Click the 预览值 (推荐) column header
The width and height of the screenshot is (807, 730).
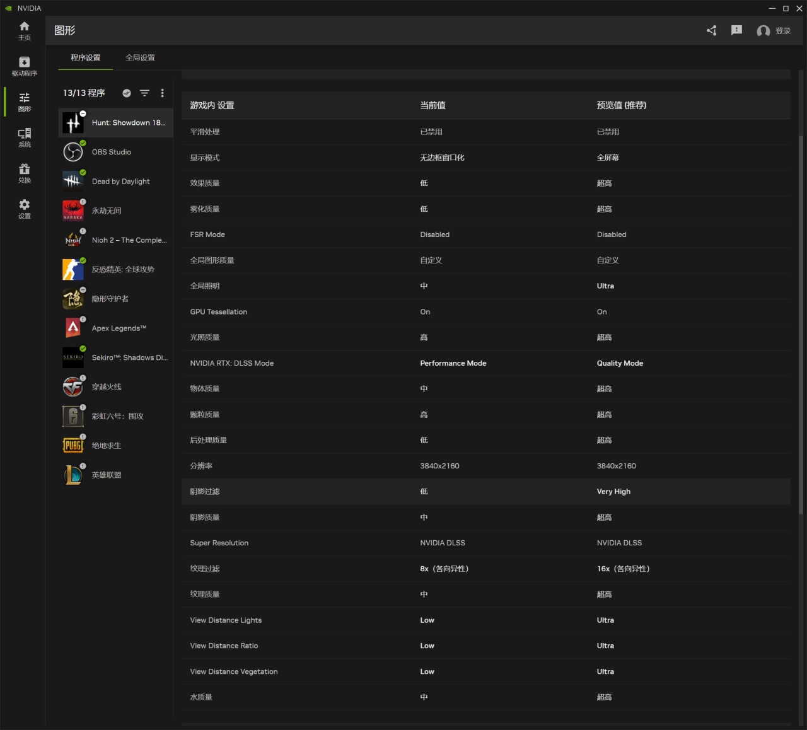(x=622, y=105)
